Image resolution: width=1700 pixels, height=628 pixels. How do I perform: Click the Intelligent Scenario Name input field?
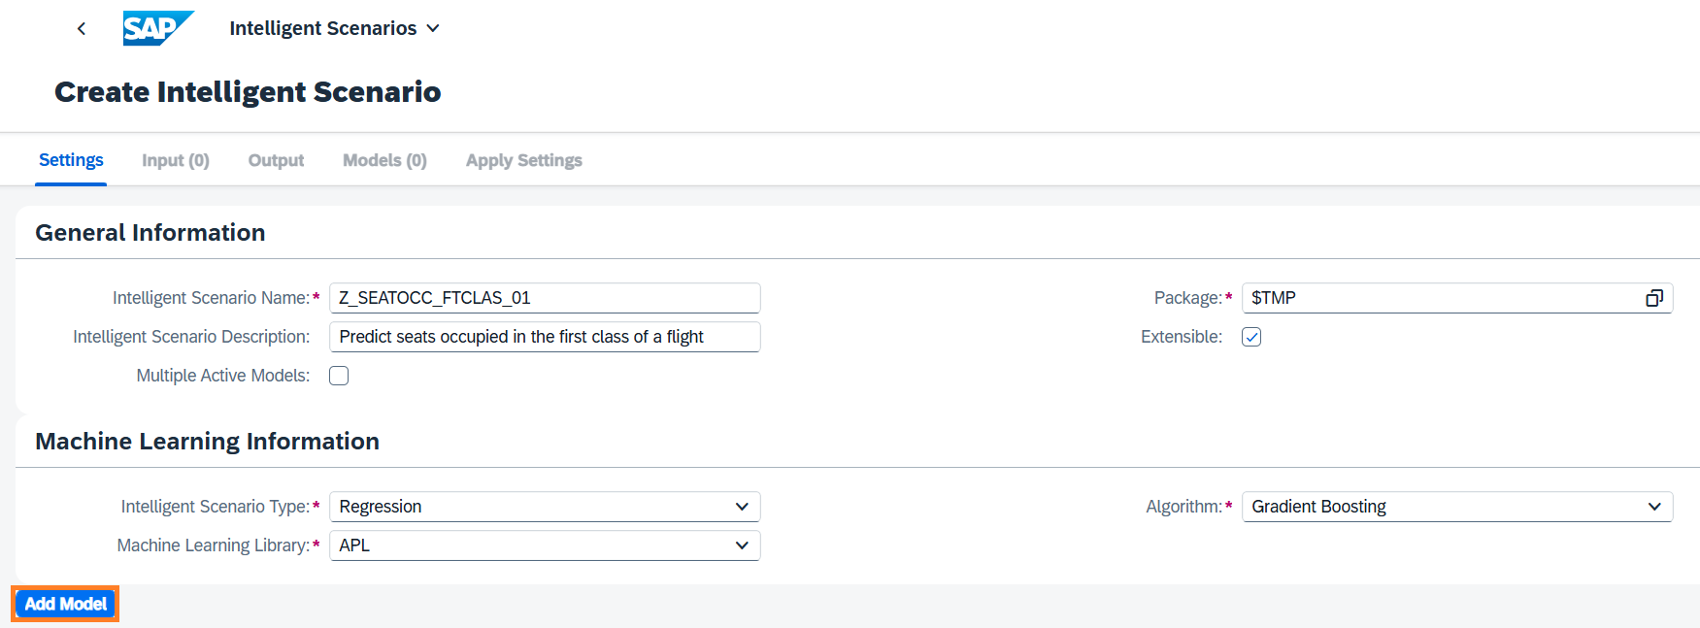544,298
